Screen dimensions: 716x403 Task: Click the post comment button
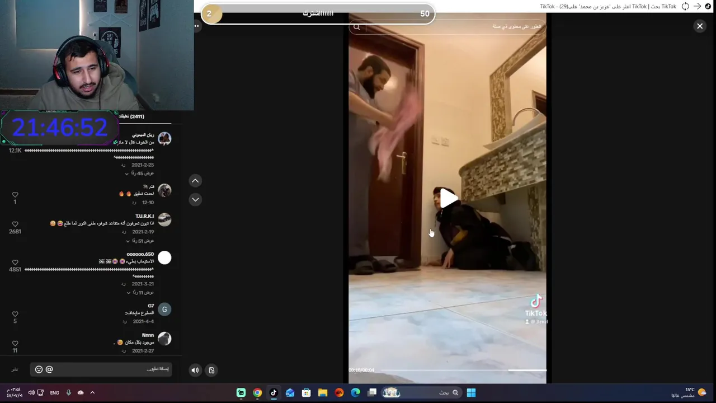(x=15, y=369)
